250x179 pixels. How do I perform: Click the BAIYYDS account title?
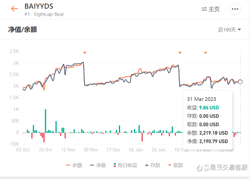tap(39, 6)
